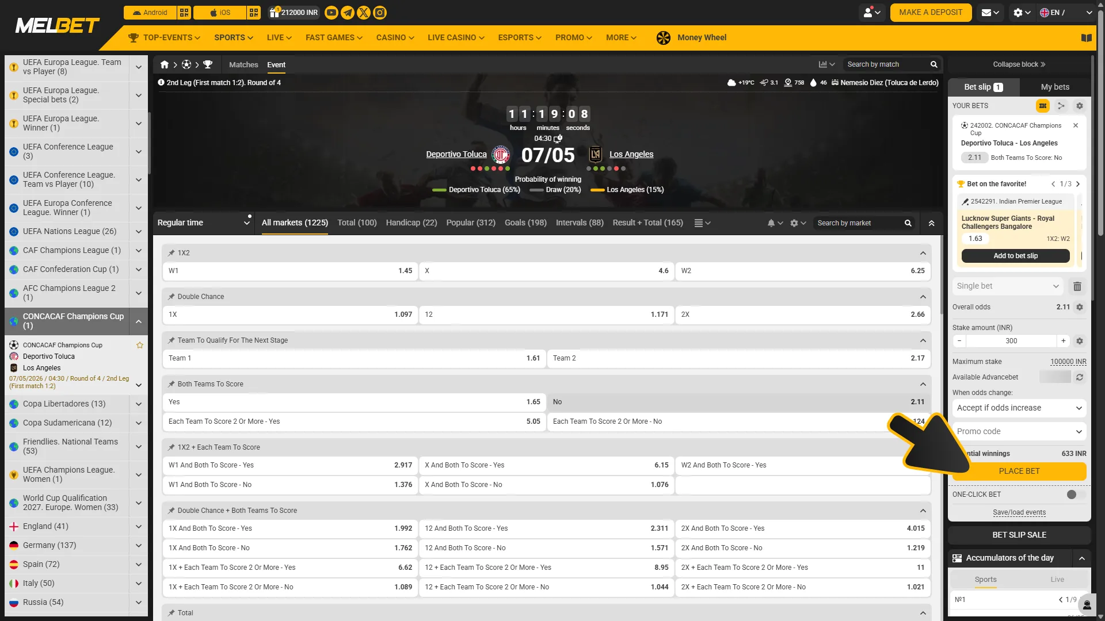The height and width of the screenshot is (621, 1105).
Task: Click the share bet slip icon
Action: pos(1061,106)
